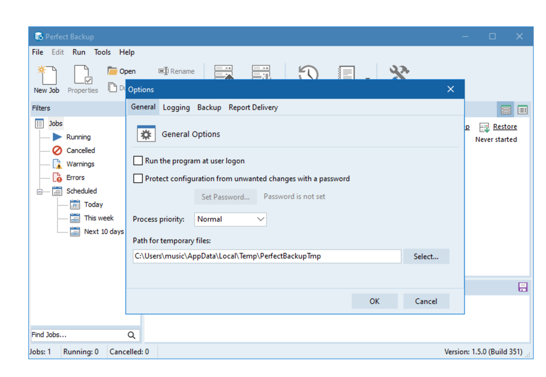
Task: Click Select... to choose temp path
Action: click(426, 256)
